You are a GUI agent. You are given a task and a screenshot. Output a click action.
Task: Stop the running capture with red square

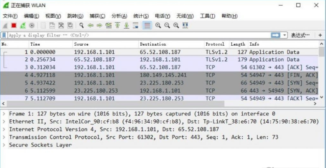[x=14, y=26]
